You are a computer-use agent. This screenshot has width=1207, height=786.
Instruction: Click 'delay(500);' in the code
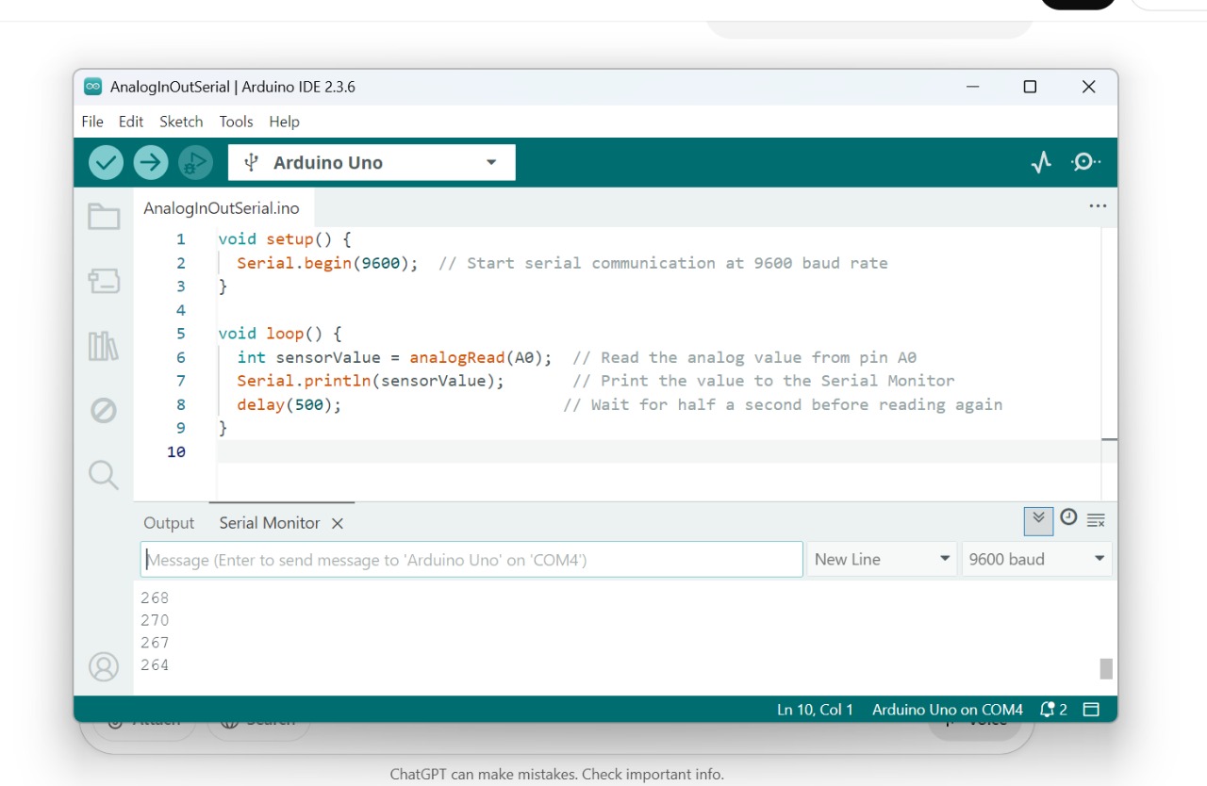point(289,404)
